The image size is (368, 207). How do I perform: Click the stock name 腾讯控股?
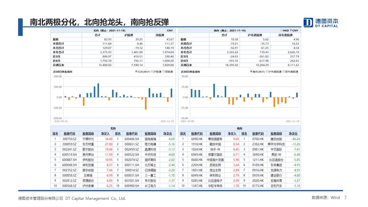coord(276,139)
